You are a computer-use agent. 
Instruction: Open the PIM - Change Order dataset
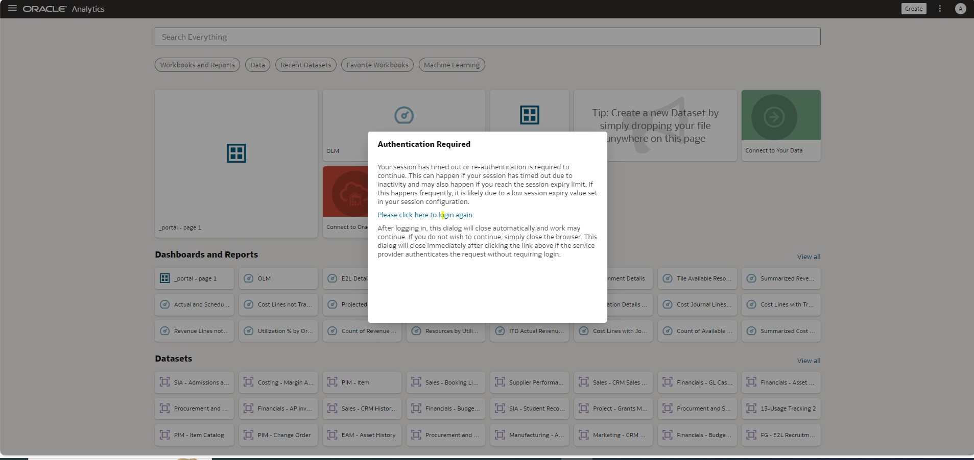[x=278, y=435]
